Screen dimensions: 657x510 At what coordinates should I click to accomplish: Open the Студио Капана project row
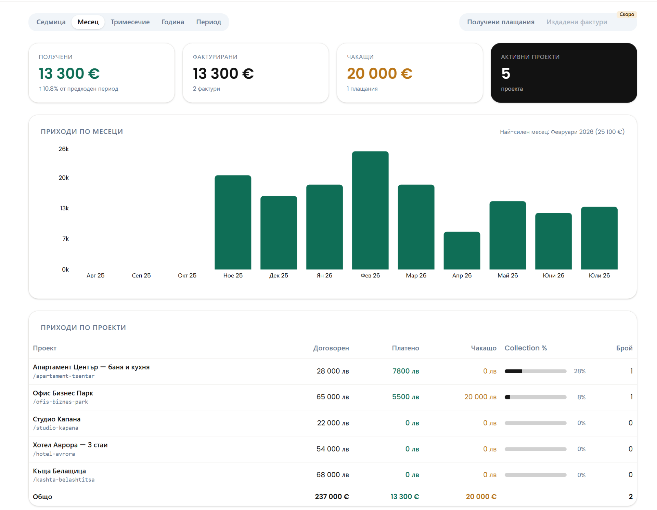coord(333,423)
